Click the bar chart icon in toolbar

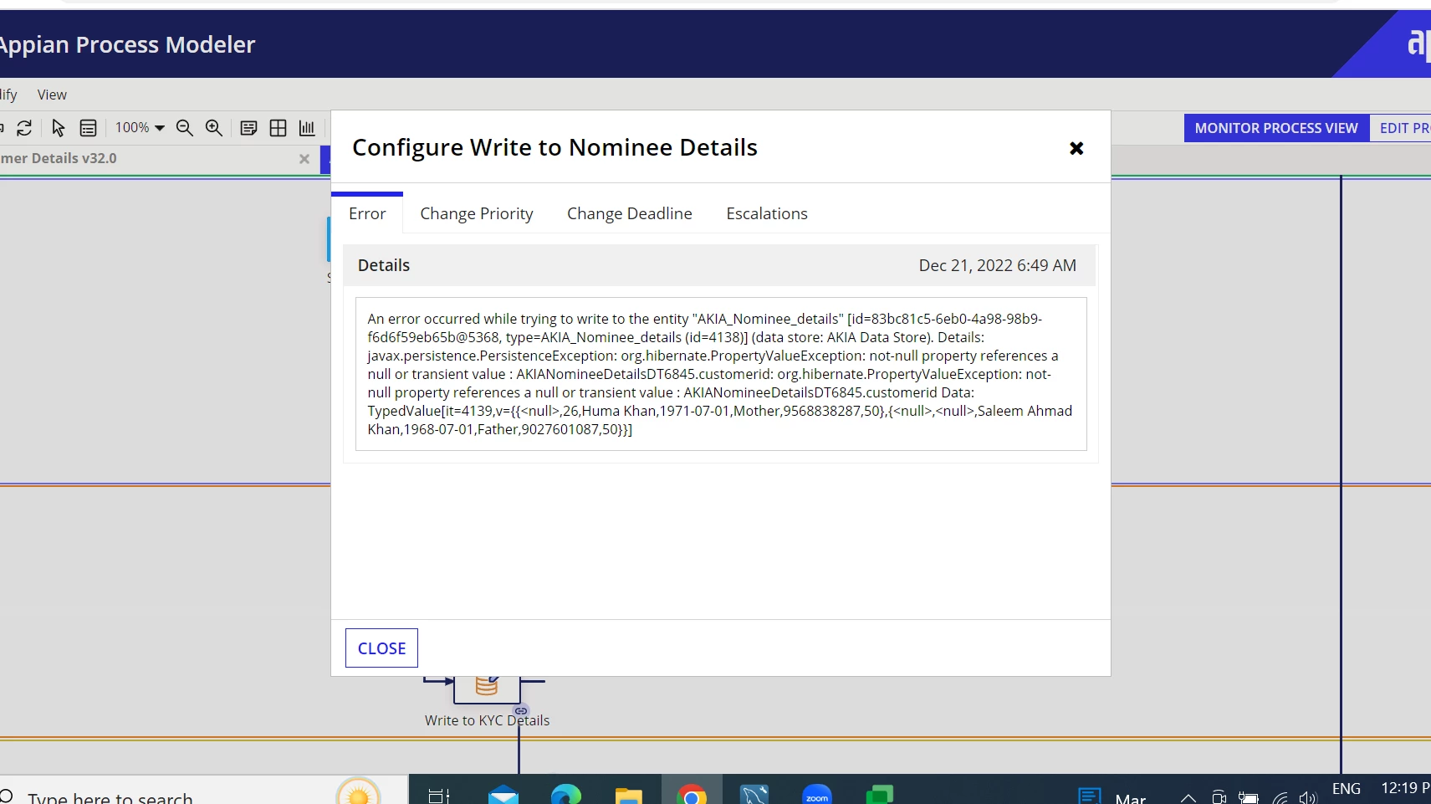[x=307, y=128]
